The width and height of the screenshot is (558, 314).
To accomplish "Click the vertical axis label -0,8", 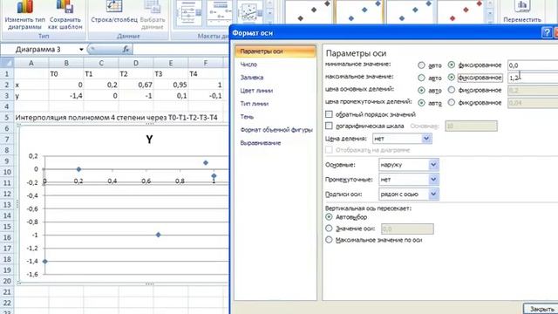I will point(32,222).
